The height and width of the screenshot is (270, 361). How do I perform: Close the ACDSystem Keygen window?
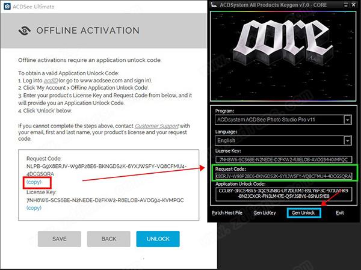pos(354,5)
